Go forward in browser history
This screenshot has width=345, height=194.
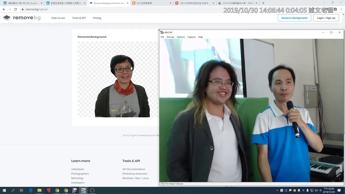pos(10,9)
